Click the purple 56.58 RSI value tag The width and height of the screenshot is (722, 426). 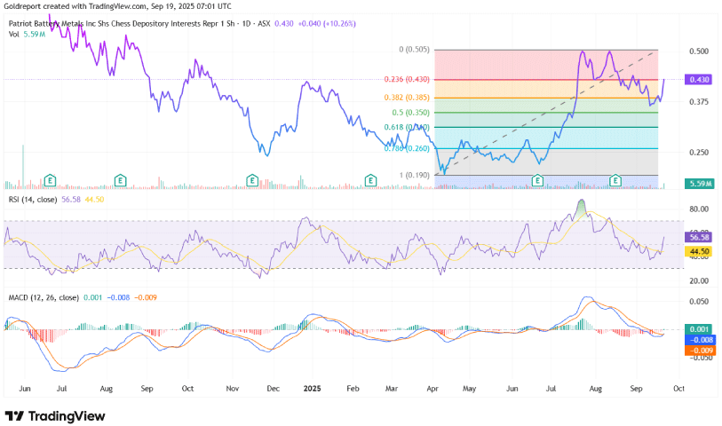tap(698, 238)
